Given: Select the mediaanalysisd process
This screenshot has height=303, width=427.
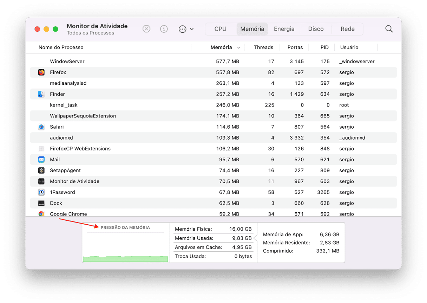Looking at the screenshot, I should click(x=213, y=83).
